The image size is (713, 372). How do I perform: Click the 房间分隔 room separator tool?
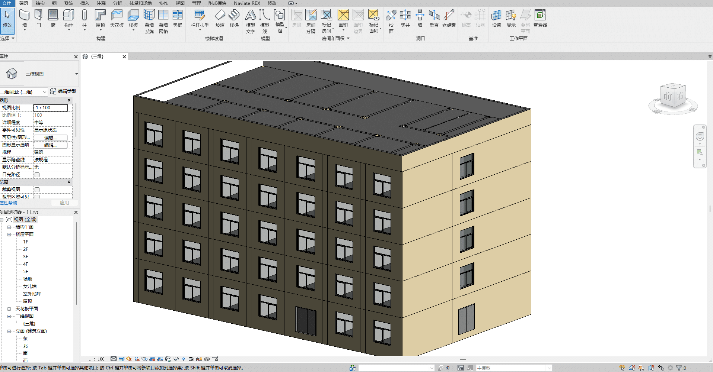click(x=311, y=22)
